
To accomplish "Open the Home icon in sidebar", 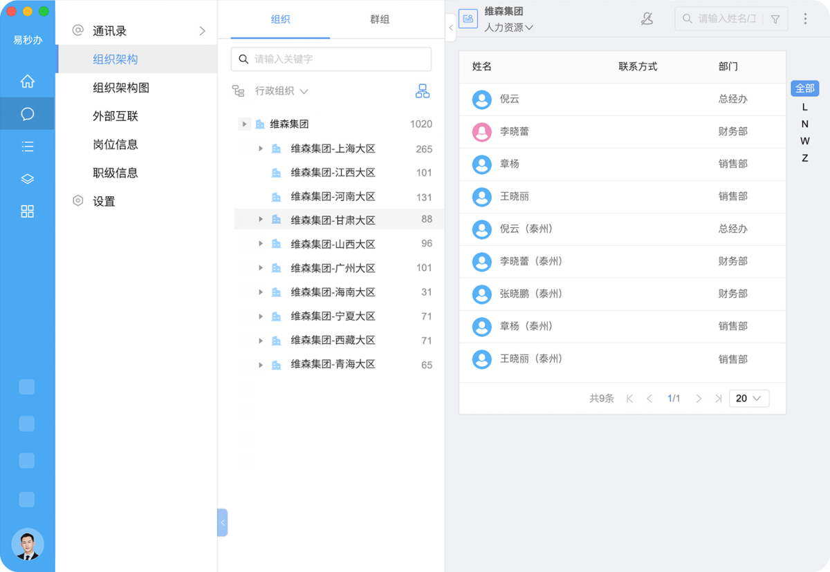I will click(27, 81).
